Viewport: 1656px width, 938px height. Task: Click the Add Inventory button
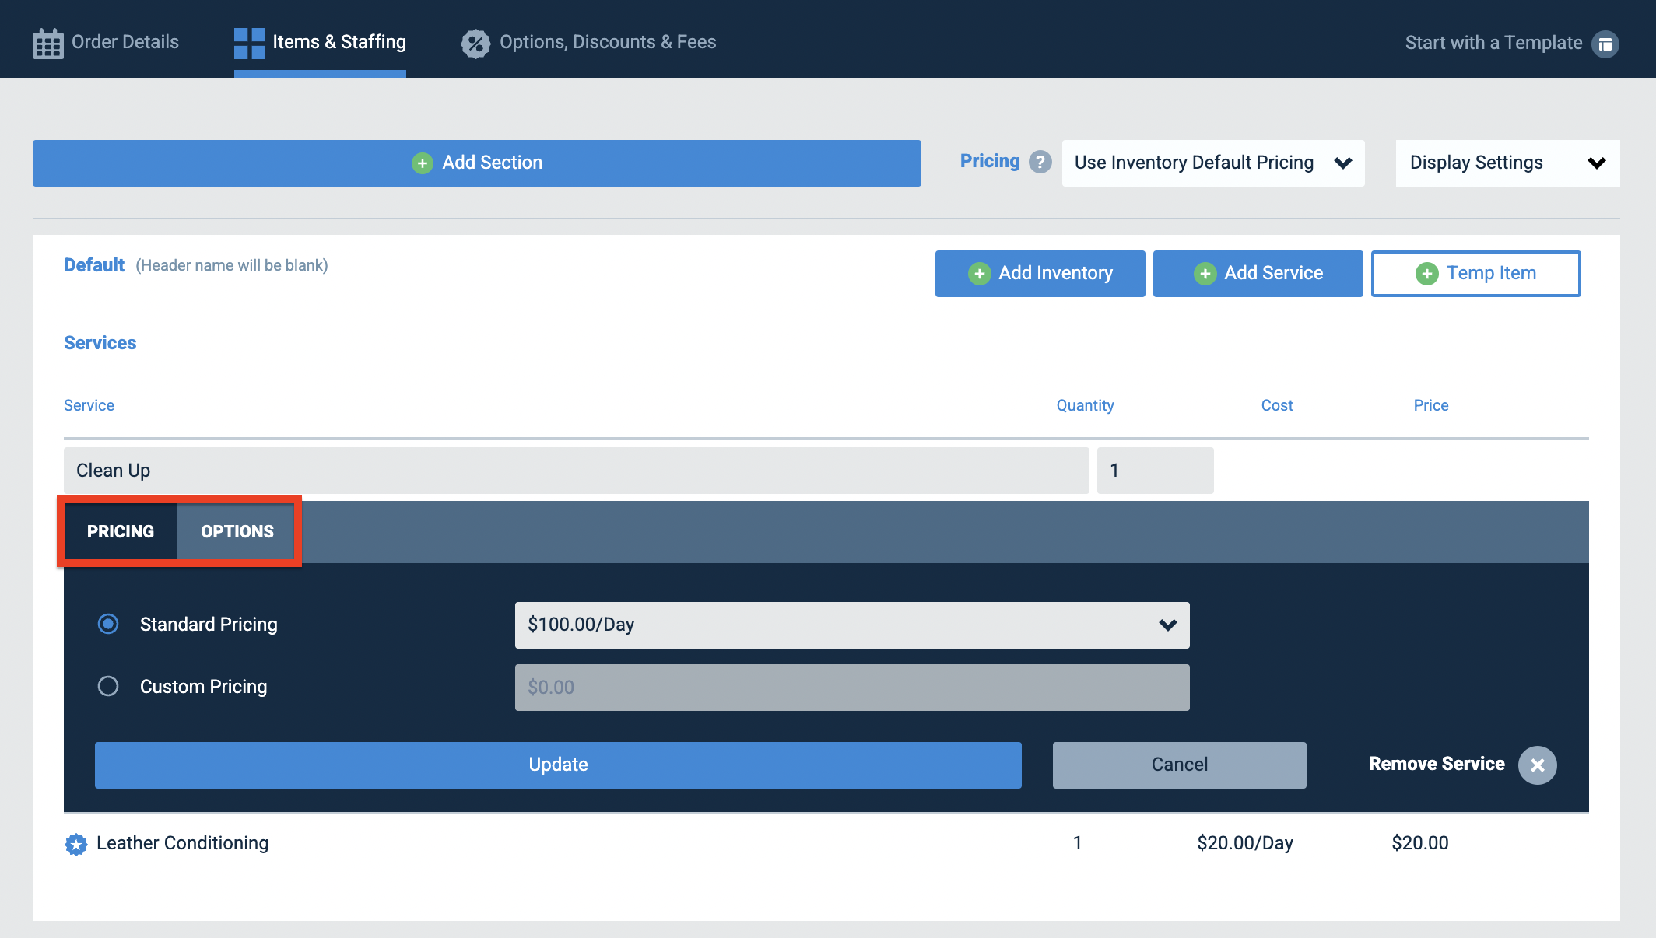tap(1040, 274)
